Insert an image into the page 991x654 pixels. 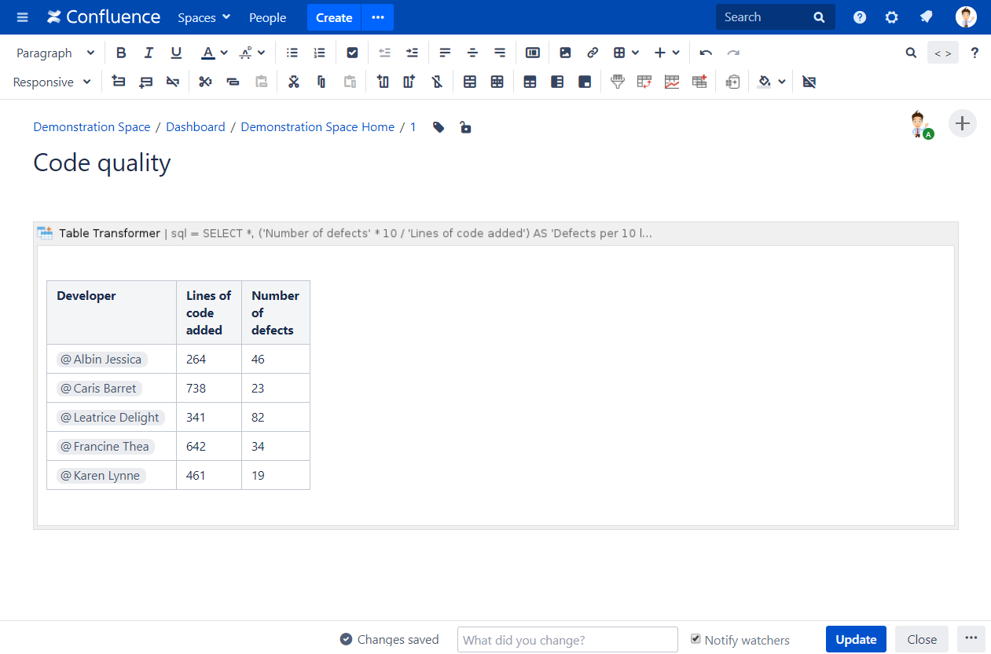[x=565, y=52]
